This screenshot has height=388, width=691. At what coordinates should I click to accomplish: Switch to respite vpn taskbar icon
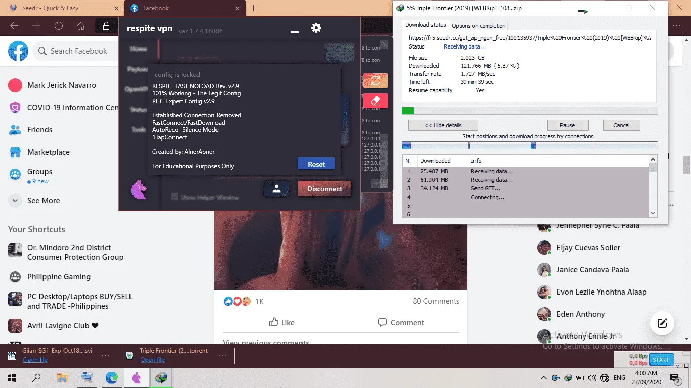[136, 378]
